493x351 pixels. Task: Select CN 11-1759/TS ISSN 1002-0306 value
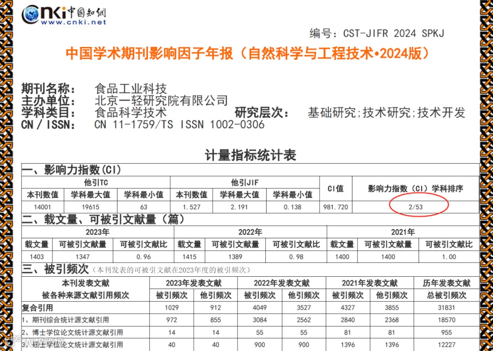(179, 124)
